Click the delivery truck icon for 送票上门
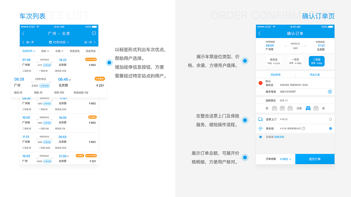Screen dimensions: 351x197 [x=260, y=119]
